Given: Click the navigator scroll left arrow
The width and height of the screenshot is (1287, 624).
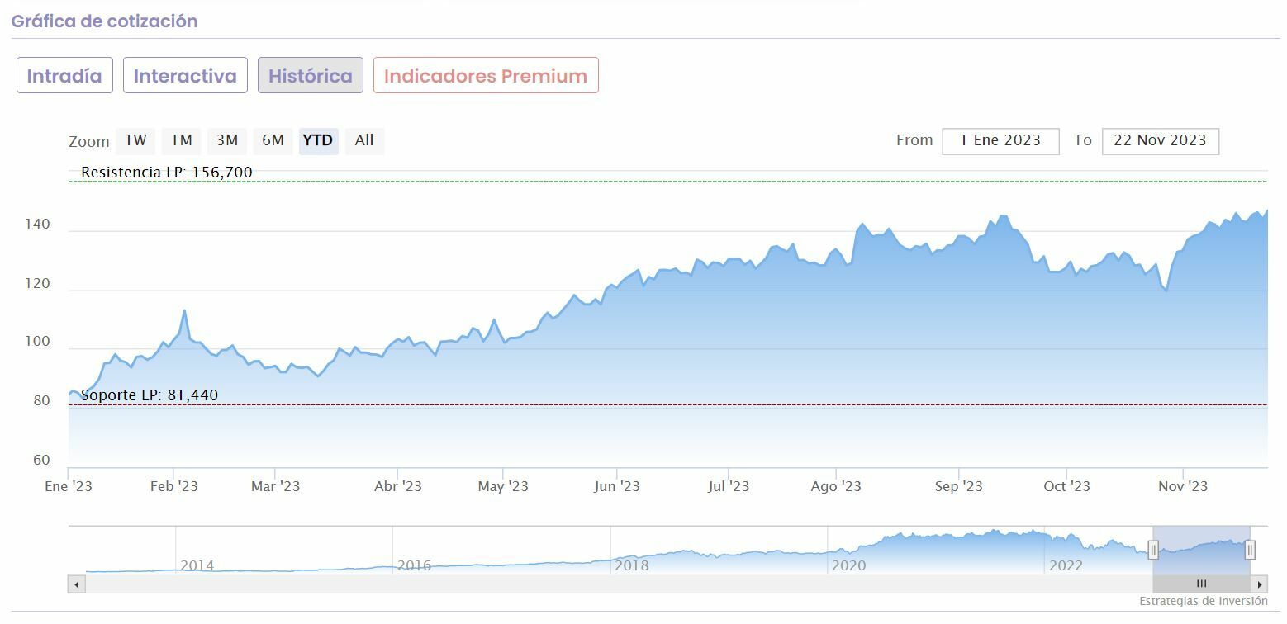Looking at the screenshot, I should pos(77,584).
